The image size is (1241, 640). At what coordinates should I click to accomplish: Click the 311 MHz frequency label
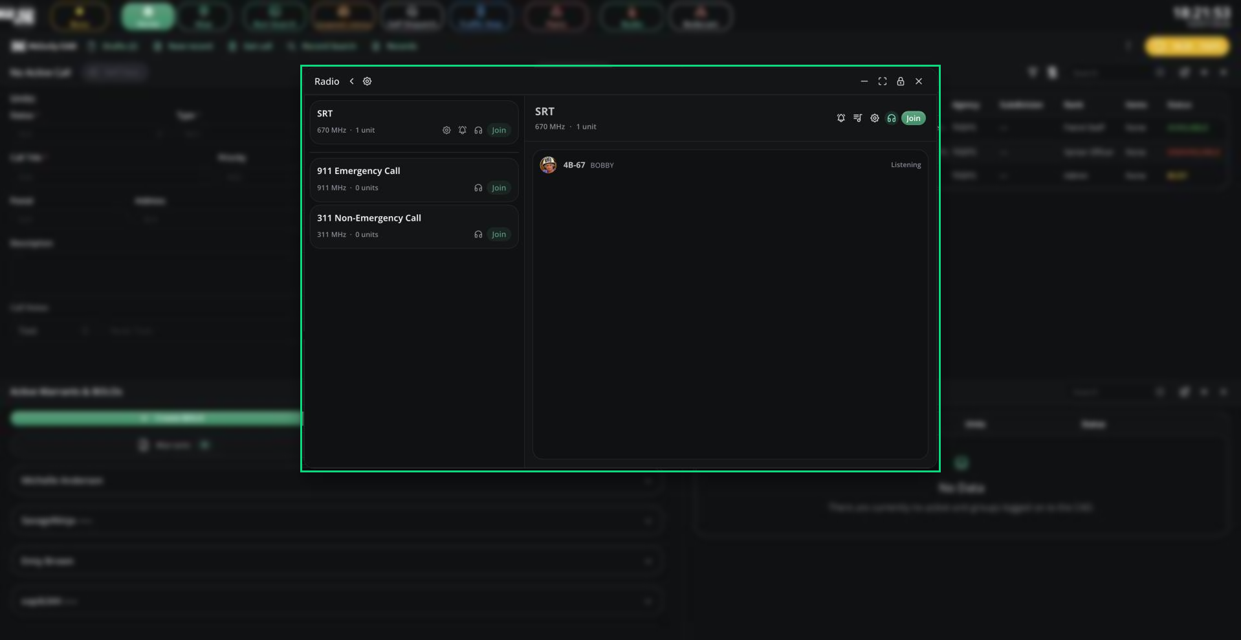coord(331,234)
